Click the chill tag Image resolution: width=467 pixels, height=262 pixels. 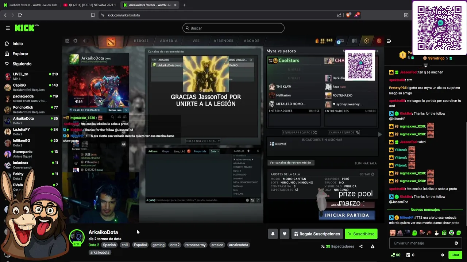125,245
